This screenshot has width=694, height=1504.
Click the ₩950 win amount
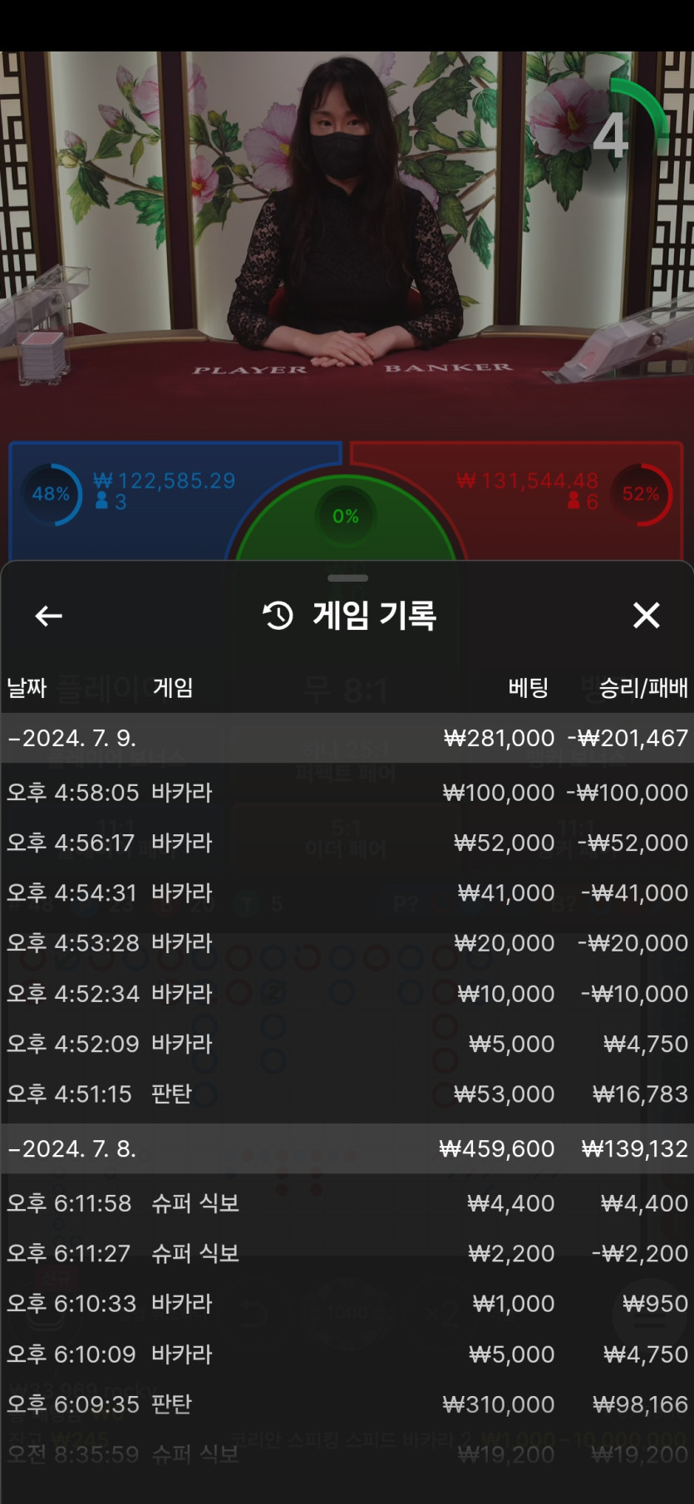655,1304
